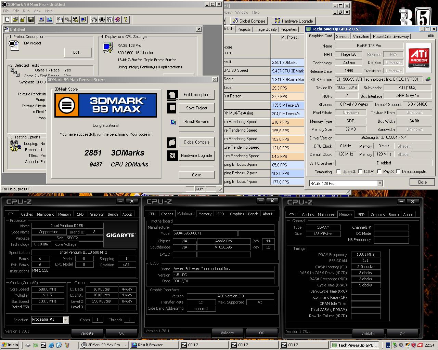The height and width of the screenshot is (350, 438).
Task: Click the red shield security tray icon
Action: coord(413,345)
